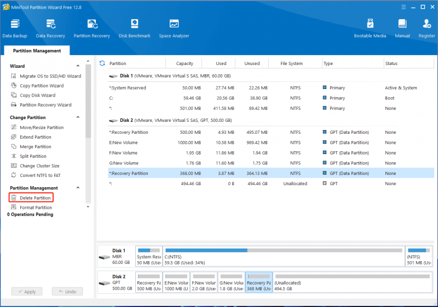Image resolution: width=438 pixels, height=307 pixels.
Task: Open the hamburger menu in title bar
Action: click(404, 7)
